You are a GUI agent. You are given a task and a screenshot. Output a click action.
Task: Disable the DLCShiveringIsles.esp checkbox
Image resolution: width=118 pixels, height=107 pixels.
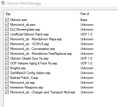coord(7,30)
